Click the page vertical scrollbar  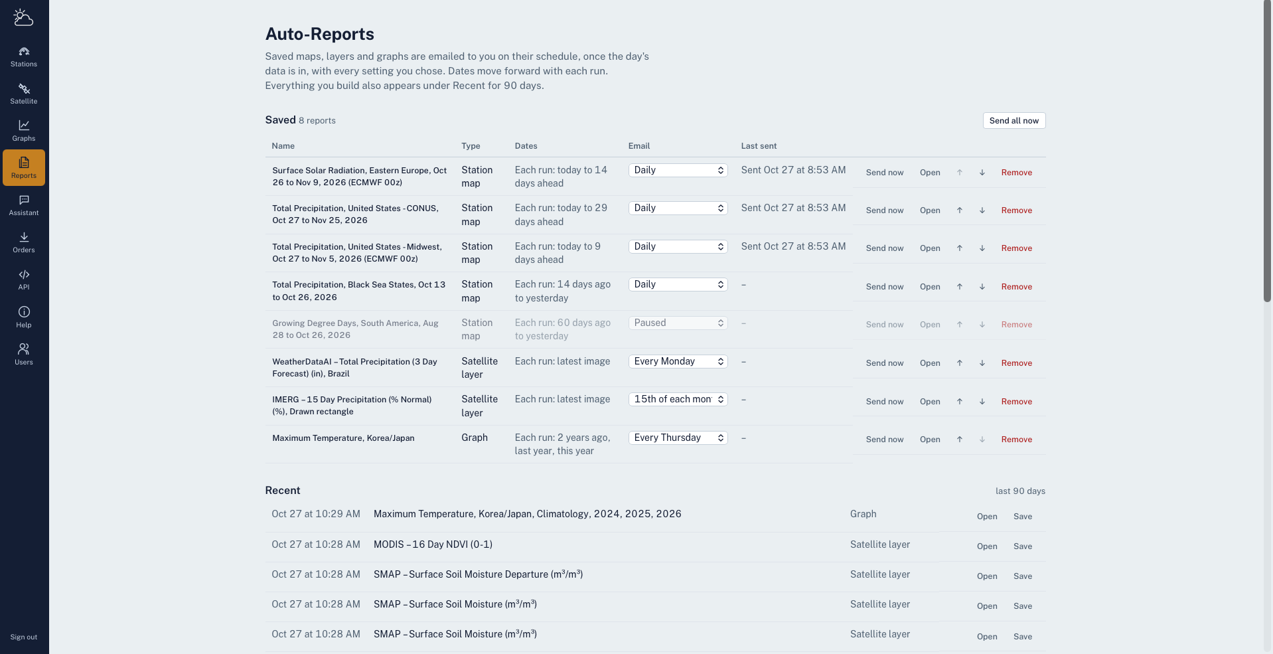coord(1267,153)
